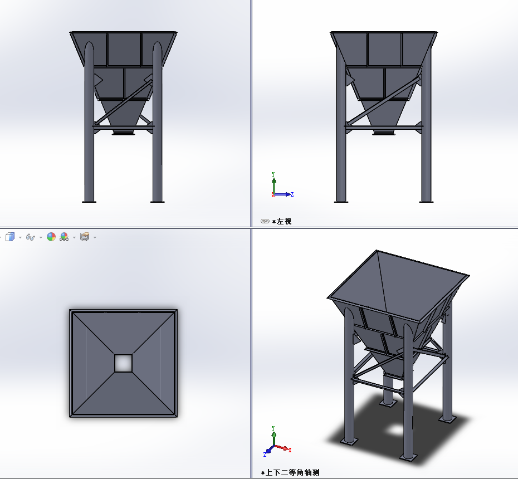Viewport: 518px width, 479px height.
Task: Open the View Settings monitor icon
Action: (85, 237)
